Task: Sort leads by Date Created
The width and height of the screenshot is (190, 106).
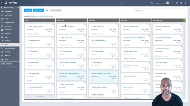Action: (32, 16)
